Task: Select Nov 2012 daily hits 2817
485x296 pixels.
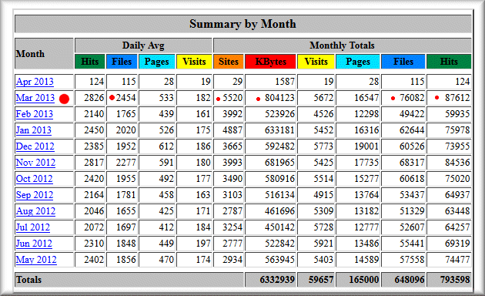Action: point(94,163)
